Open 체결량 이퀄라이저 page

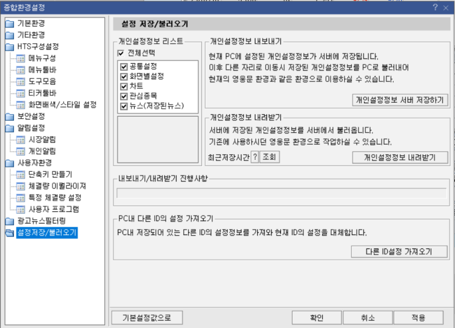[57, 186]
